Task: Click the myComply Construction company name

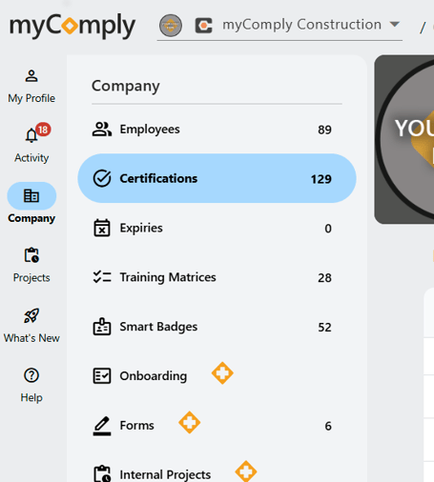Action: pos(301,25)
